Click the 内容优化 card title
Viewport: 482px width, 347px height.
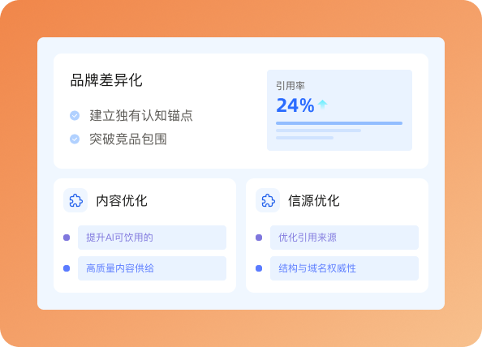pyautogui.click(x=122, y=201)
